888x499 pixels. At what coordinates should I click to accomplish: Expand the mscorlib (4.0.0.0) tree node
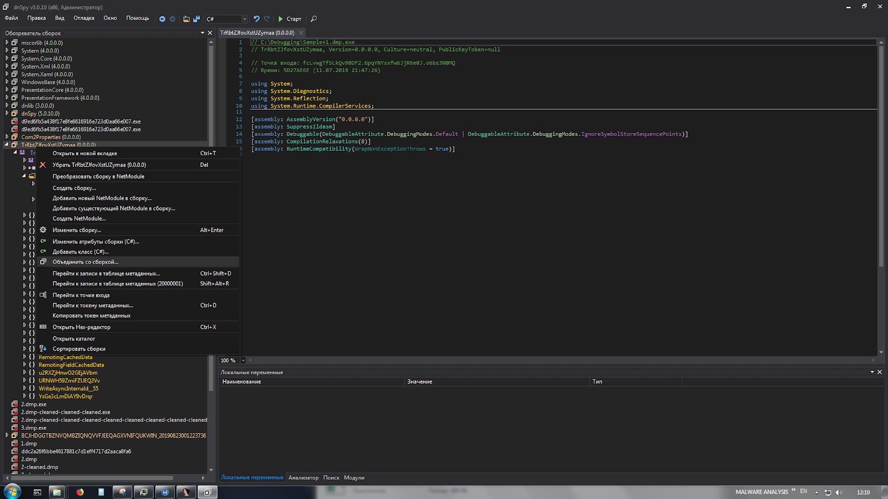click(x=7, y=43)
